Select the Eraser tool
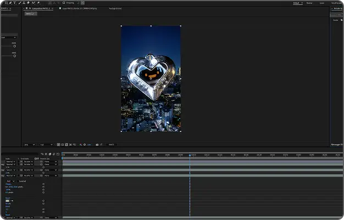Image resolution: width=344 pixels, height=220 pixels. coord(28,3)
